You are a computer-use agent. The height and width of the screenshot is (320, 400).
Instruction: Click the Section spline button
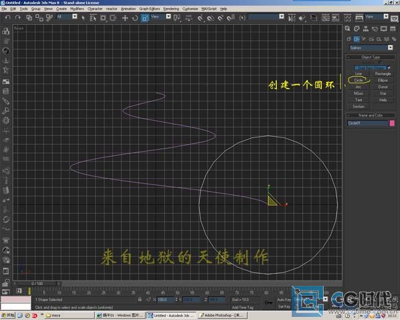click(359, 106)
